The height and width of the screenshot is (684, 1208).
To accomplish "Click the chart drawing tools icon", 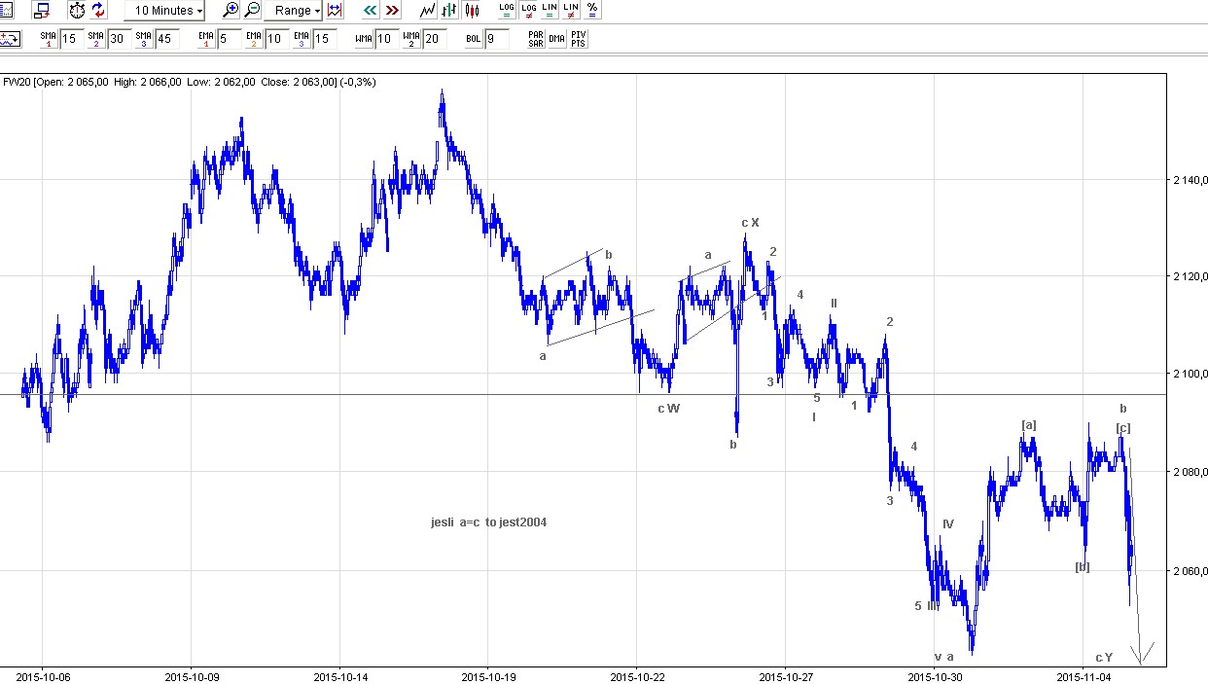I will [10, 39].
